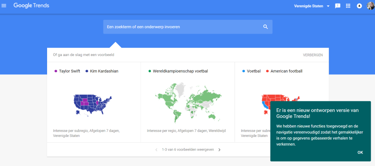Screen dimensions: 375x166
Task: Go to next examples with right chevron
Action: (220, 150)
